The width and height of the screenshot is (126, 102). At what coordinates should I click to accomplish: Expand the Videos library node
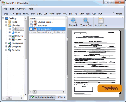[x=10, y=39]
